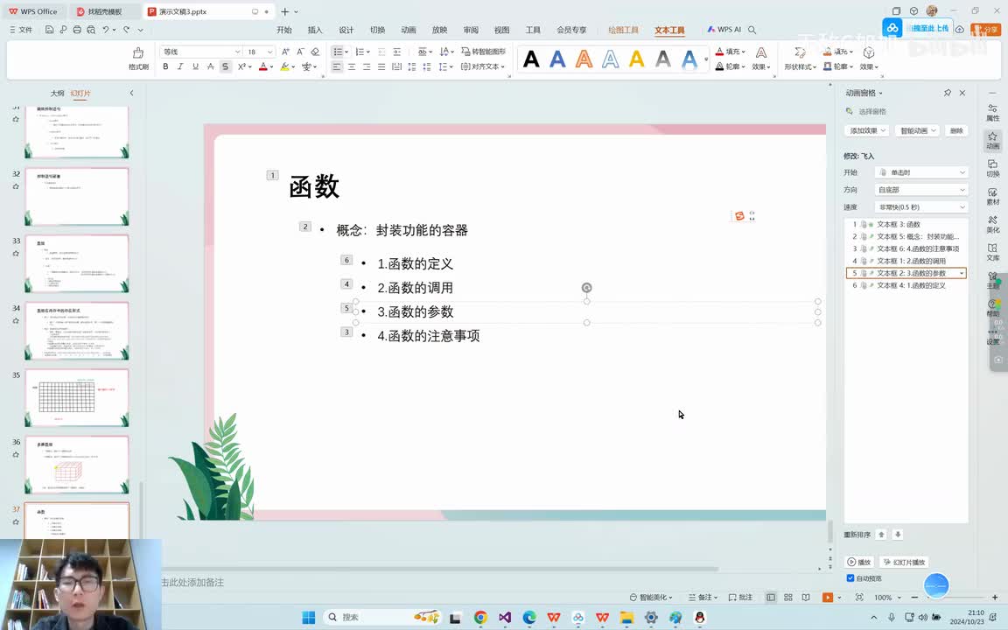Select animation item 文本框 6: 4.函数的注意事项
Image resolution: width=1008 pixels, height=630 pixels.
pos(906,248)
